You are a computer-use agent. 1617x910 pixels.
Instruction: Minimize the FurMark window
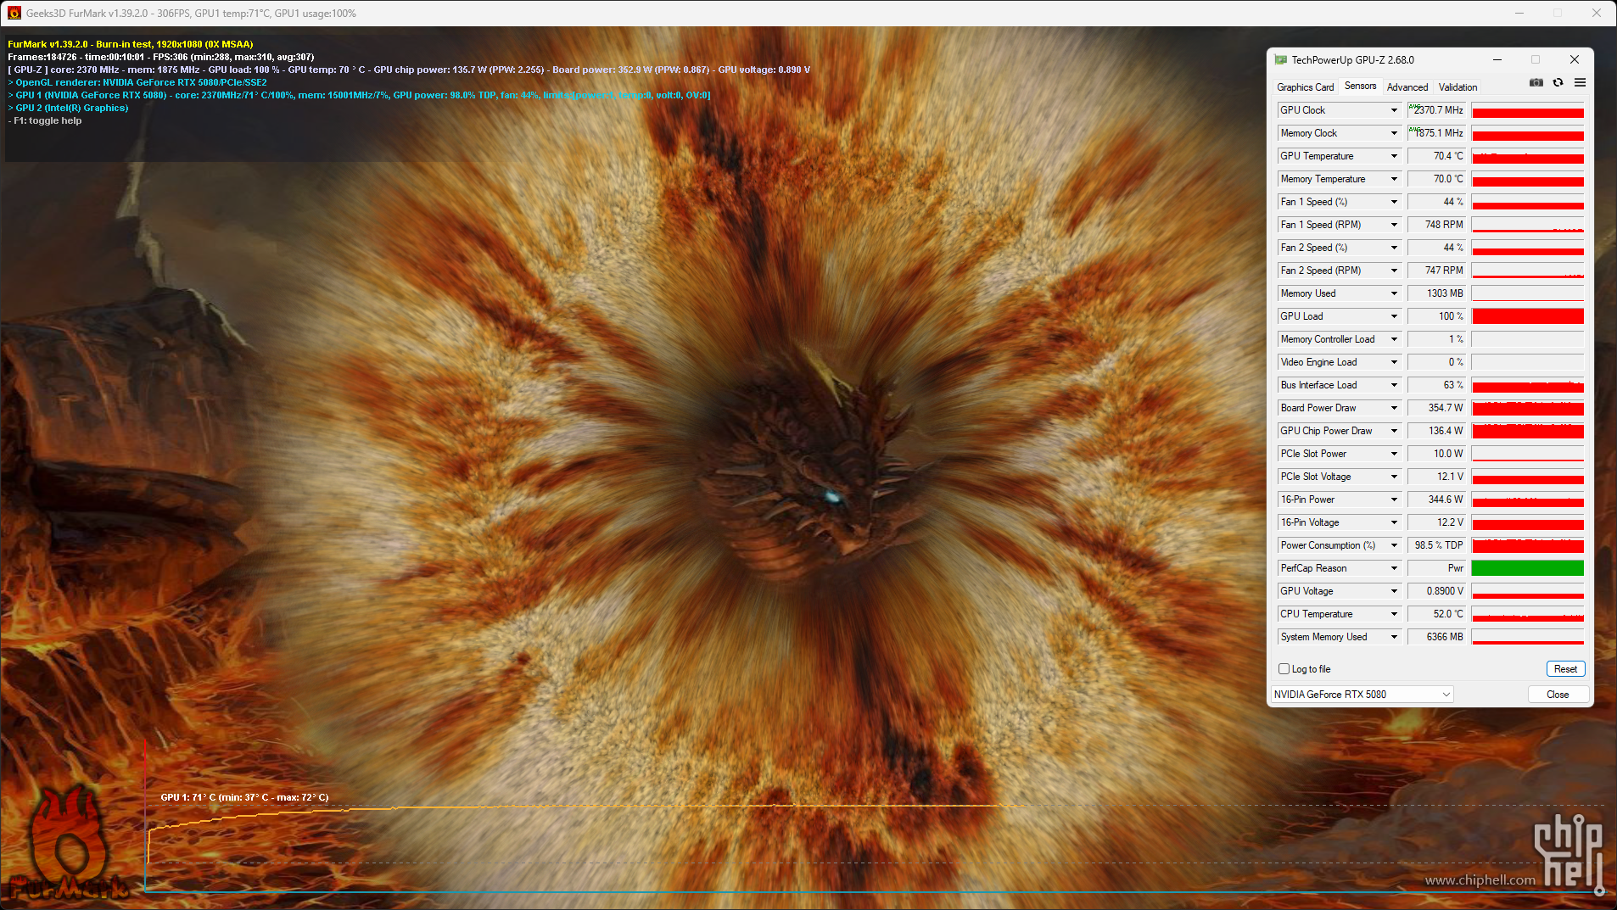(1519, 13)
